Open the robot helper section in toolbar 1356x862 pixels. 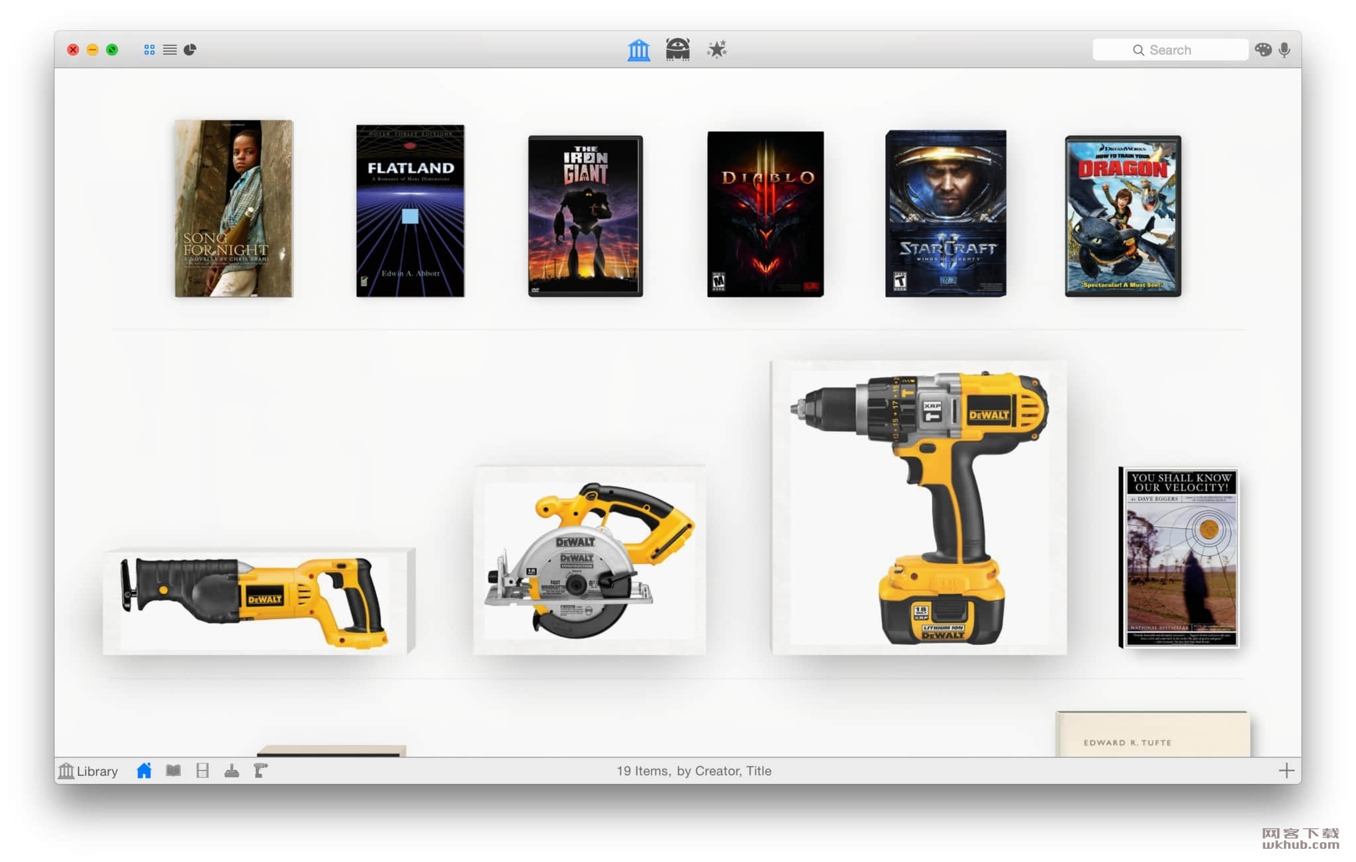click(x=677, y=50)
